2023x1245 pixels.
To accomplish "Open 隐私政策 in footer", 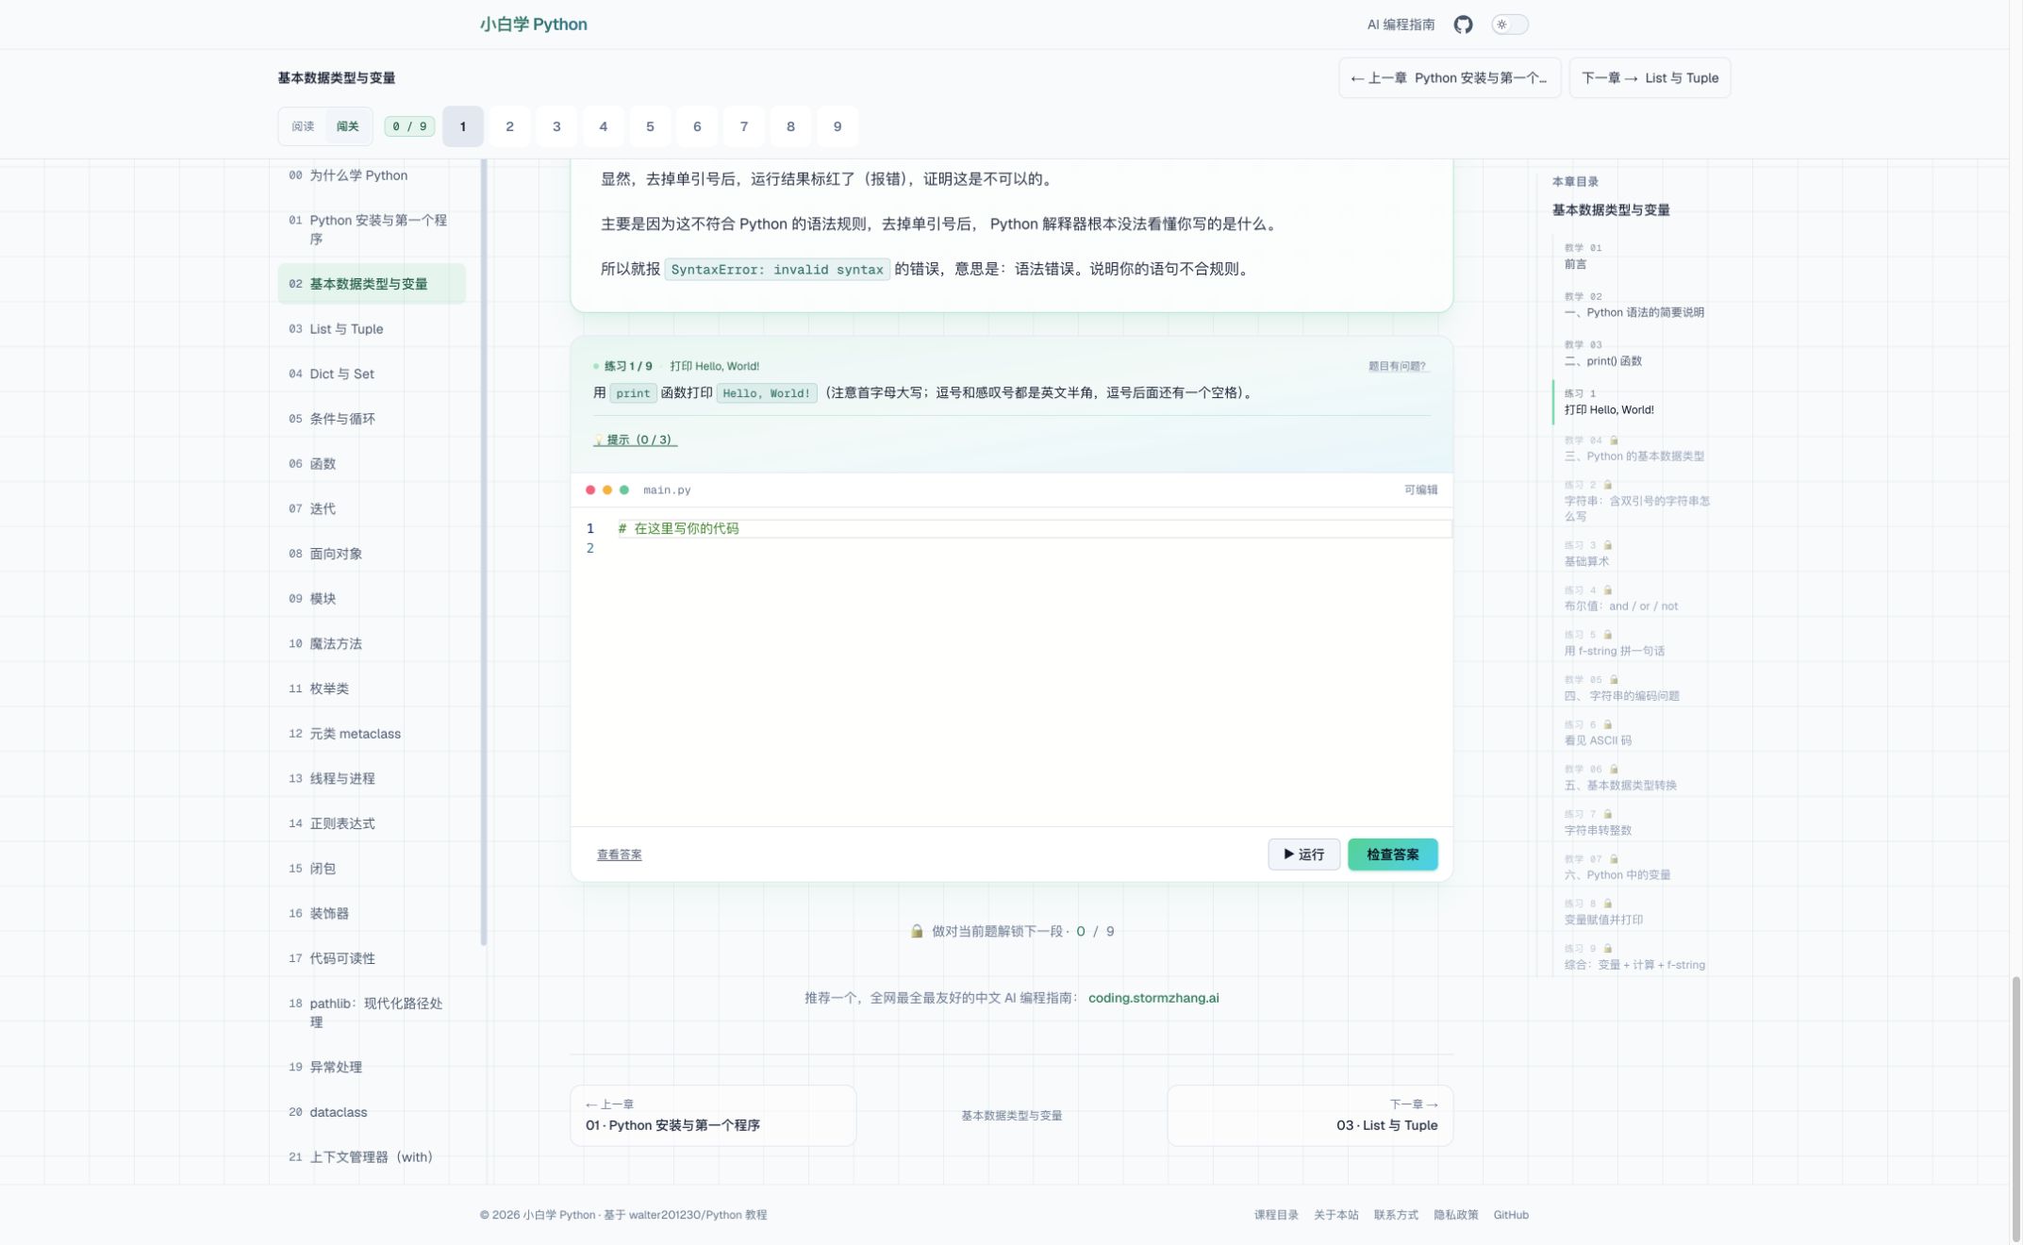I will click(x=1456, y=1216).
